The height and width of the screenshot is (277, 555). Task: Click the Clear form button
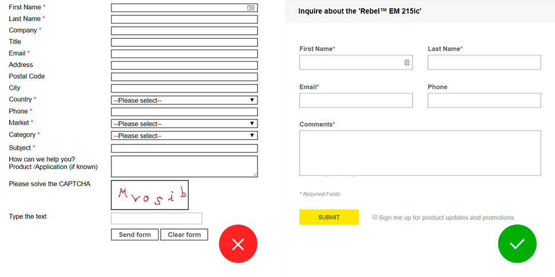point(184,235)
